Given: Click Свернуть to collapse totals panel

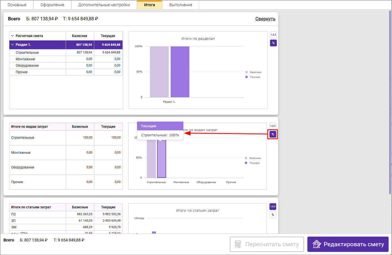Looking at the screenshot, I should tap(265, 19).
